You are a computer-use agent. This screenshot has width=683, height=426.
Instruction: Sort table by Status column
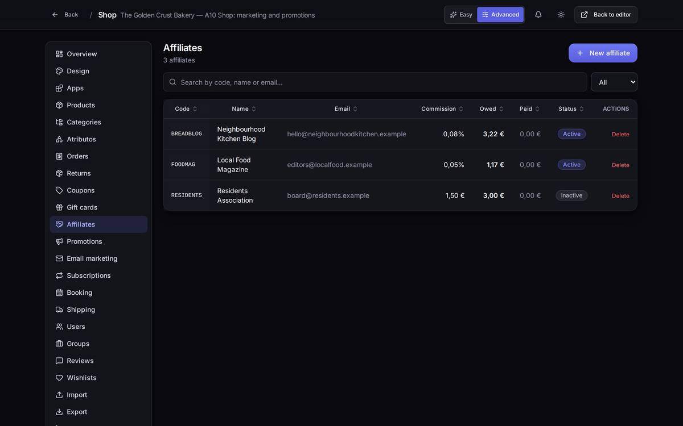571,109
